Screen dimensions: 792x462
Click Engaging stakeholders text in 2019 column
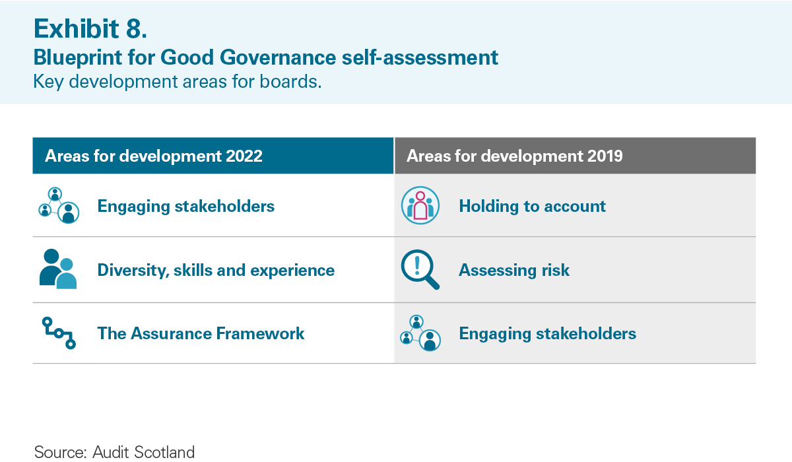click(x=548, y=334)
